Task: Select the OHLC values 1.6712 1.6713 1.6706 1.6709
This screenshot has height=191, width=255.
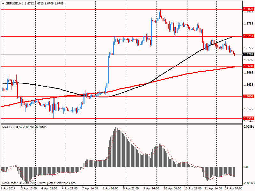Action: 44,4
